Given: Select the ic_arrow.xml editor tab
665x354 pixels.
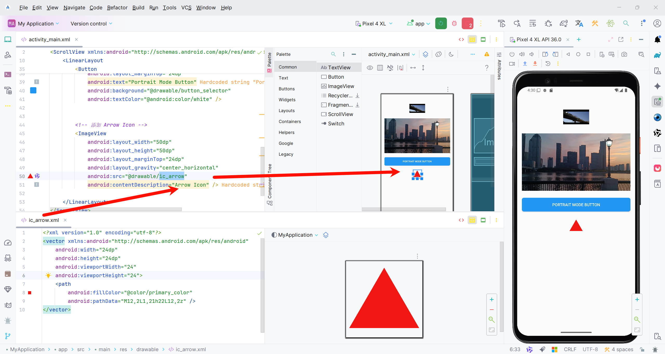Looking at the screenshot, I should (44, 220).
